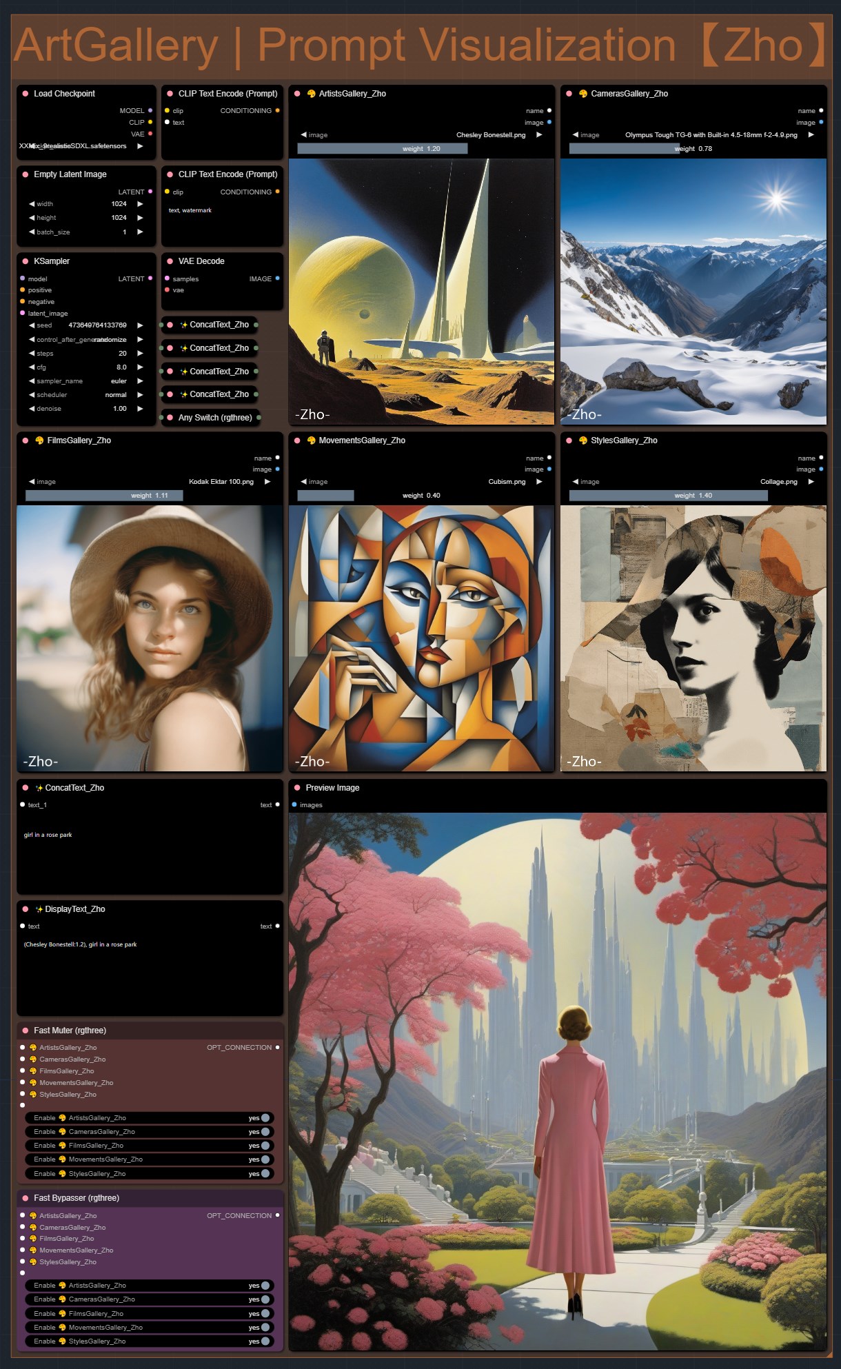Viewport: 841px width, 1369px height.
Task: Click the images input port on Preview Image
Action: click(x=294, y=804)
